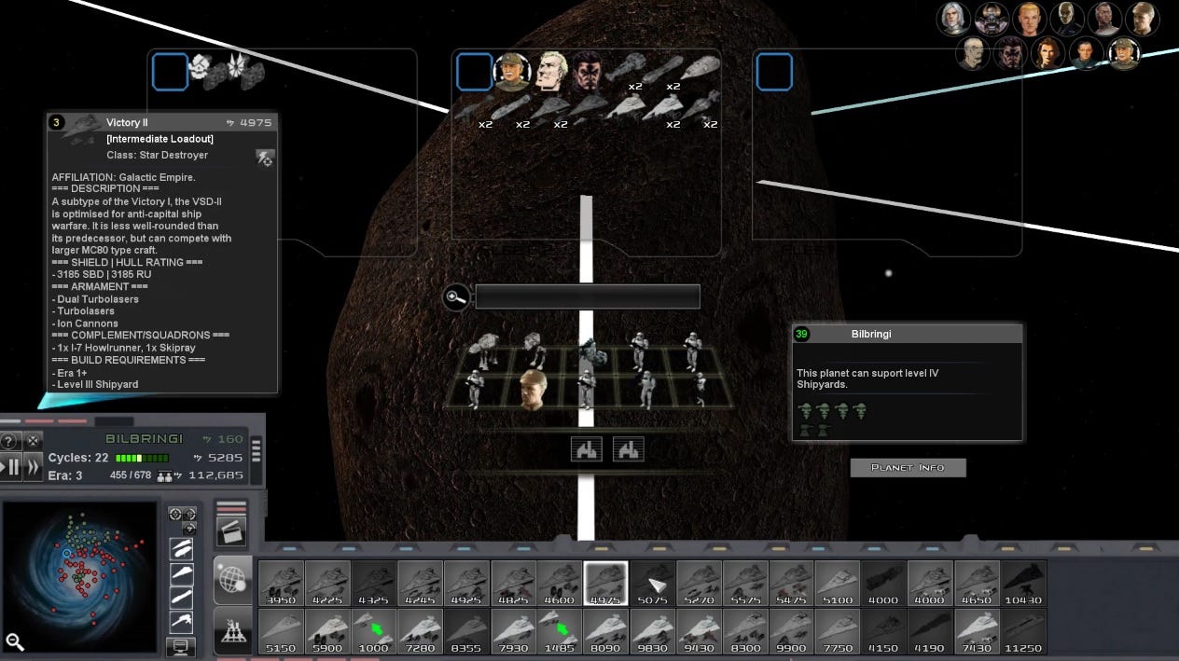This screenshot has width=1179, height=661.
Task: Select the white-haired hero portrait in top-right roster
Action: tap(953, 19)
